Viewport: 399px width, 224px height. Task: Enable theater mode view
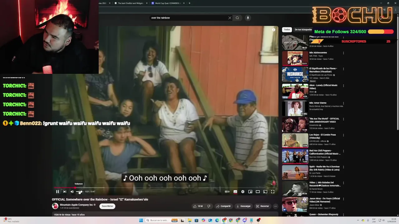[258, 192]
